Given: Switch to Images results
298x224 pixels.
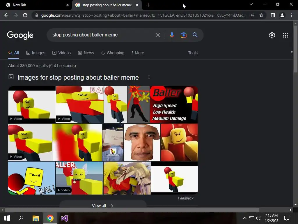Looking at the screenshot, I should (36, 53).
